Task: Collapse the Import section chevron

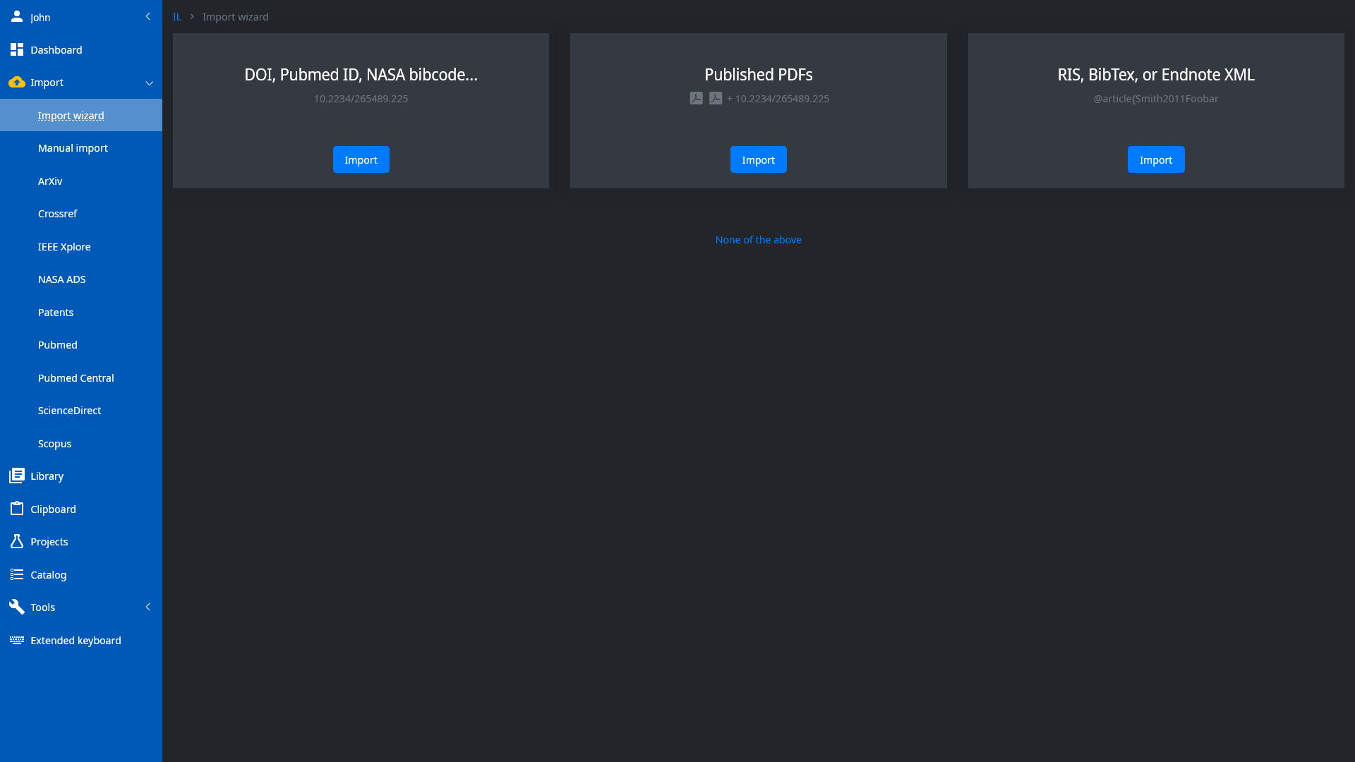Action: (150, 83)
